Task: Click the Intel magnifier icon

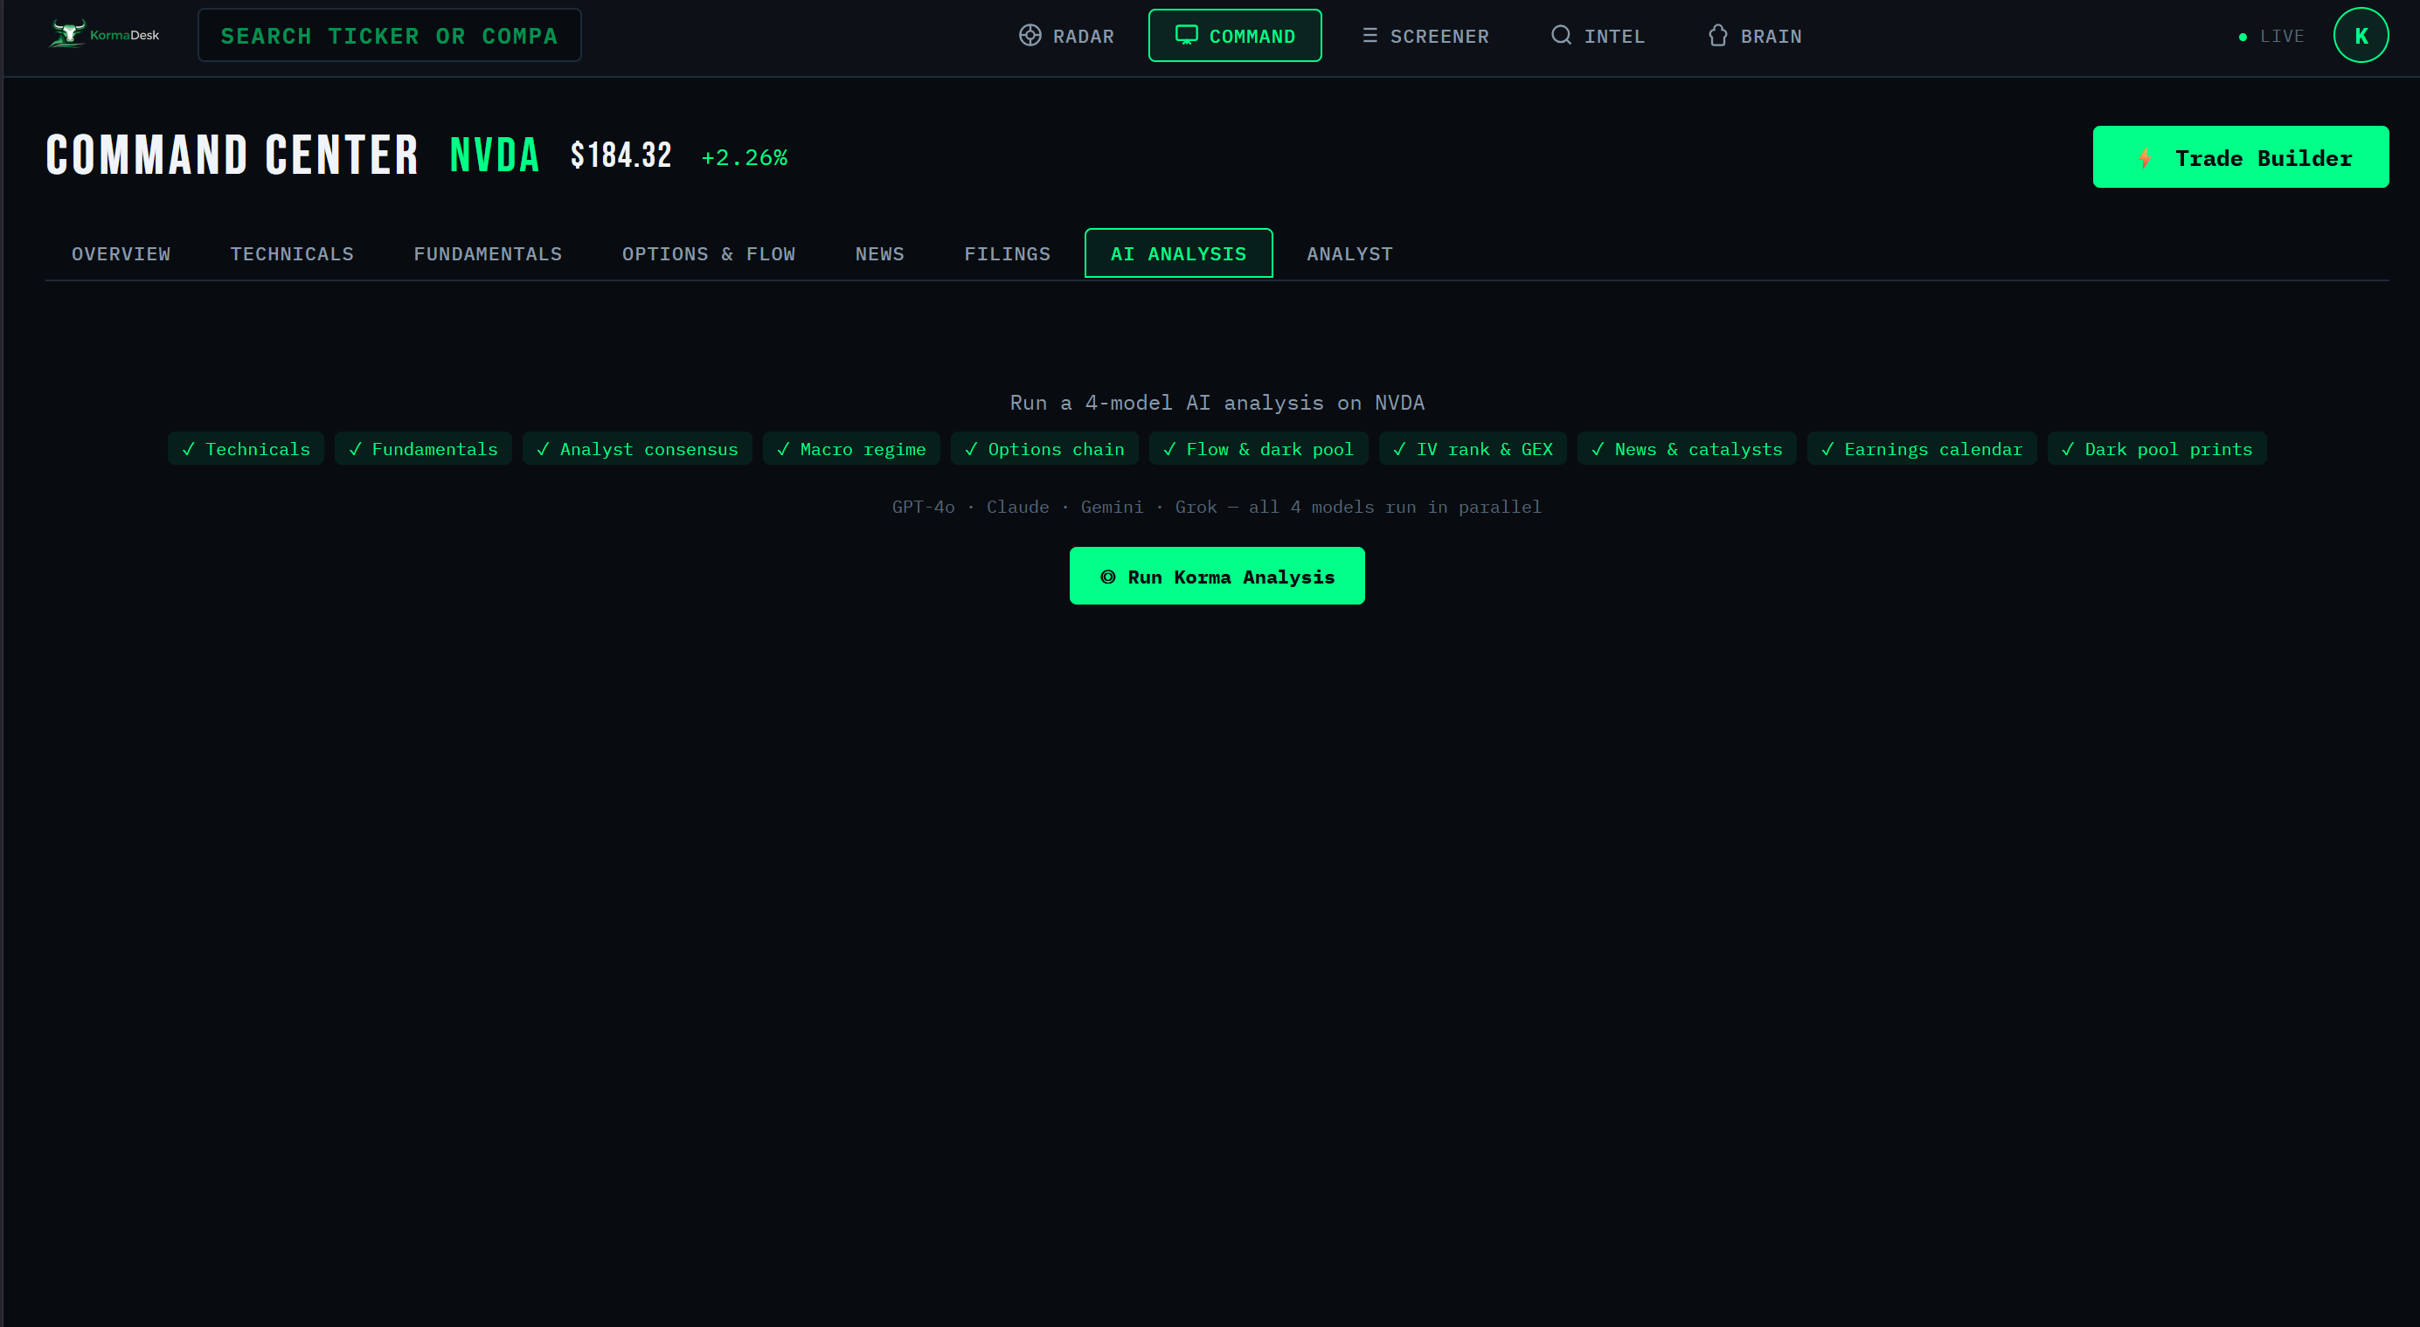Action: (1560, 36)
